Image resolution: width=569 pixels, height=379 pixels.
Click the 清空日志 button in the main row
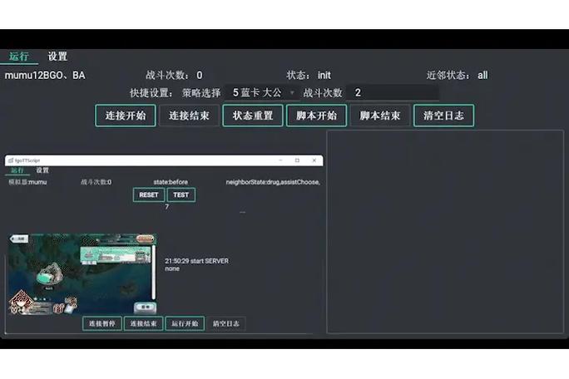[x=443, y=116]
